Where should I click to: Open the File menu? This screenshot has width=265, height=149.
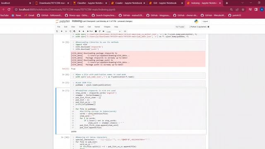click(59, 27)
